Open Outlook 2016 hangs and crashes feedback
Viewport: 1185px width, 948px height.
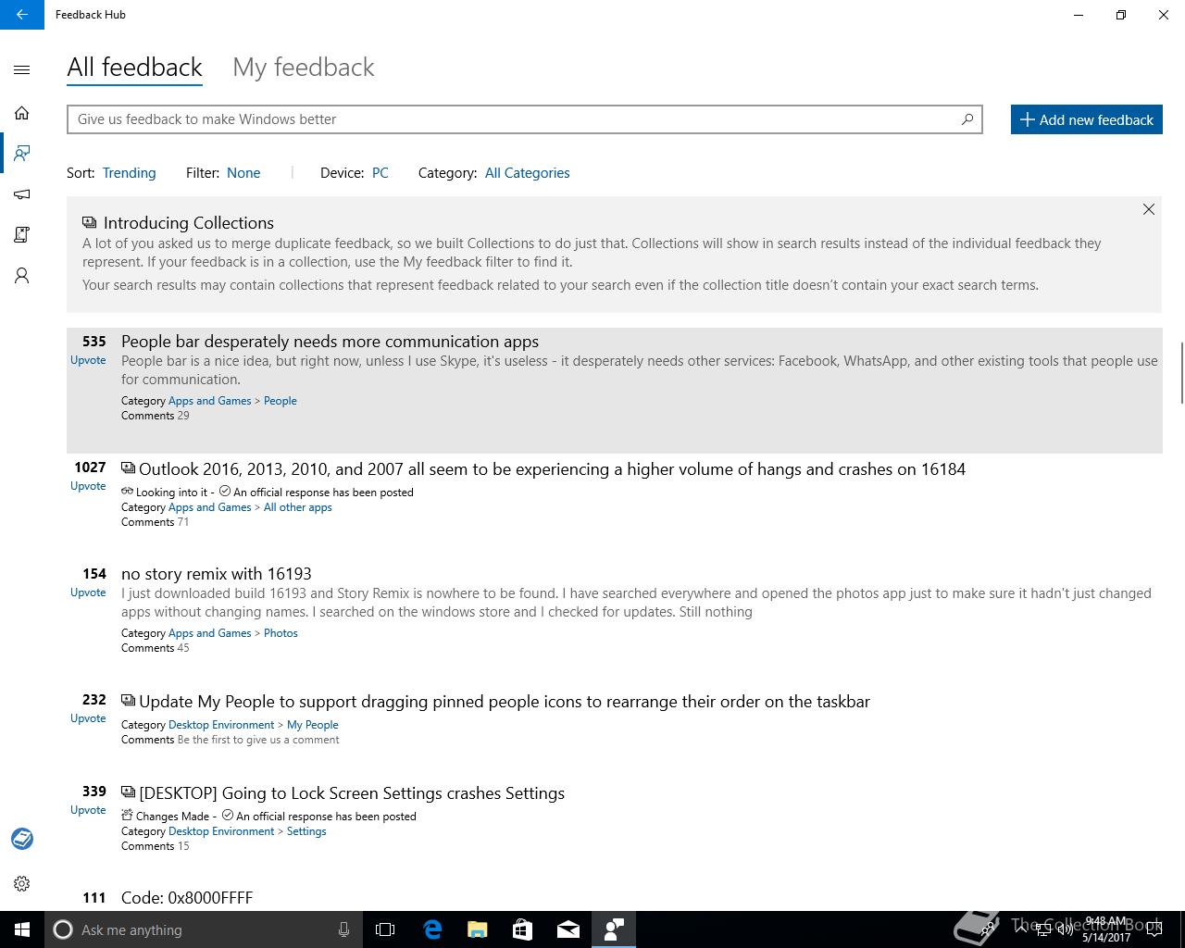click(x=552, y=469)
